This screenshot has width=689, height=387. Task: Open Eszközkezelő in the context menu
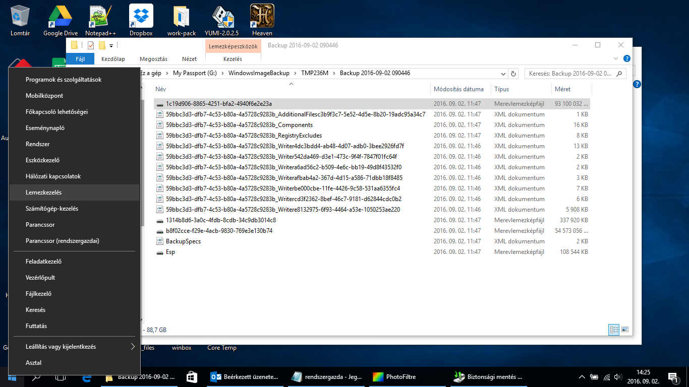pyautogui.click(x=43, y=160)
